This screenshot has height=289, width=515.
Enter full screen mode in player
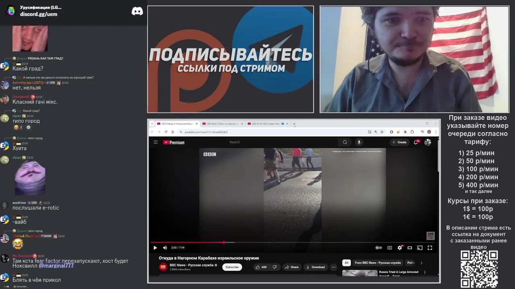click(x=430, y=248)
